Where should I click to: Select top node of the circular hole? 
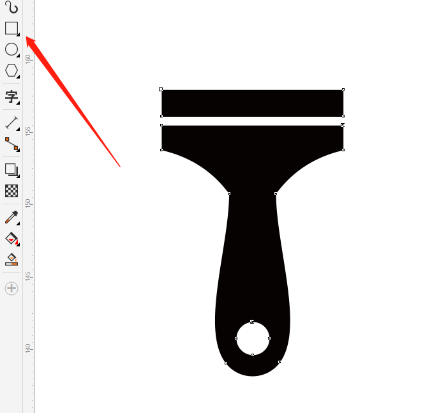252,322
